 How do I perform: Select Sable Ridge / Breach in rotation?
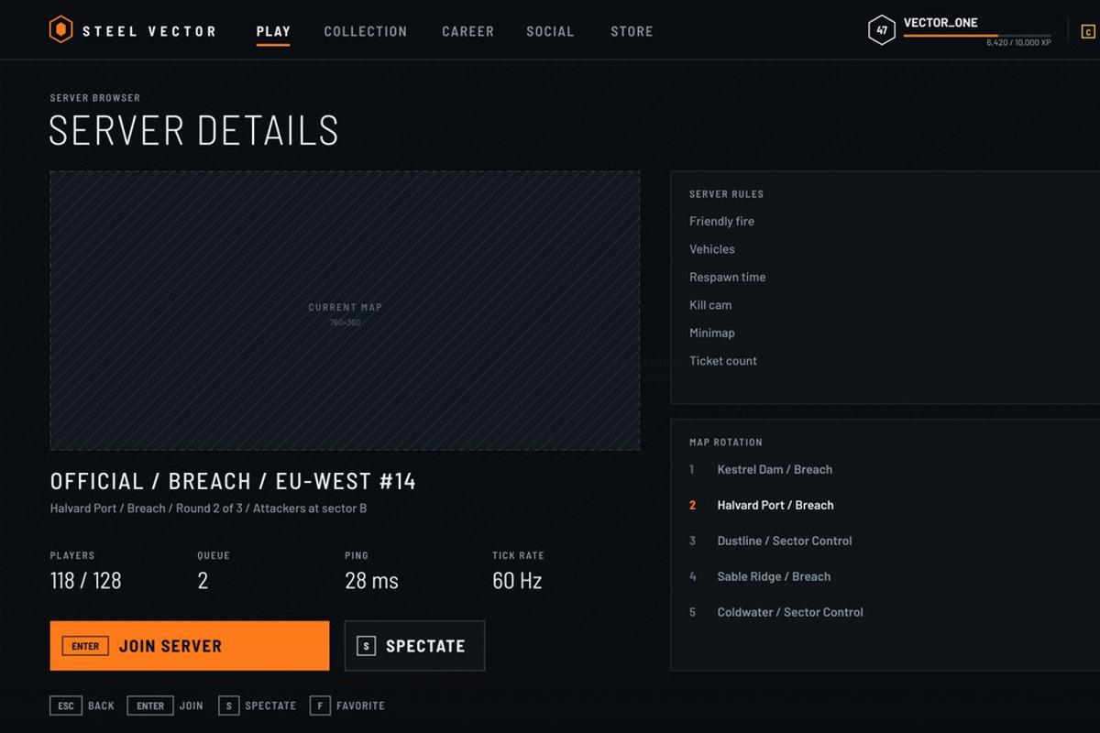tap(774, 576)
